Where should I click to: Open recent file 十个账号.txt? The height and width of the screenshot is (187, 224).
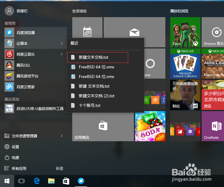click(x=106, y=105)
